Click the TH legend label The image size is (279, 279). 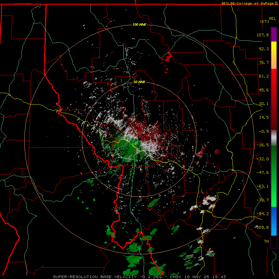click(x=266, y=241)
